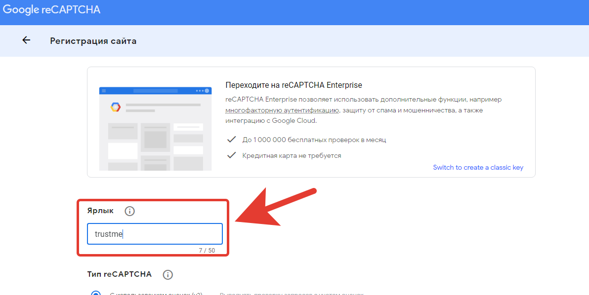This screenshot has width=589, height=295.
Task: Click the Google reCAPTCHA logo
Action: click(x=52, y=10)
